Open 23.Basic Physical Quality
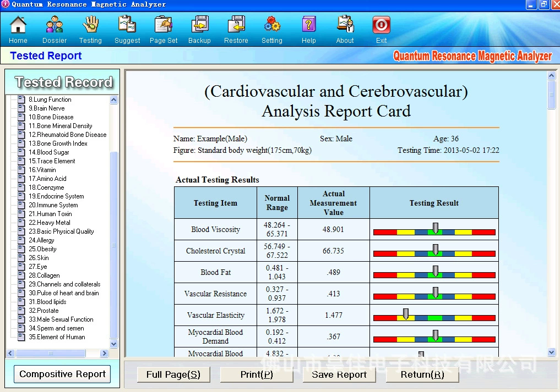The height and width of the screenshot is (392, 560). 61,231
